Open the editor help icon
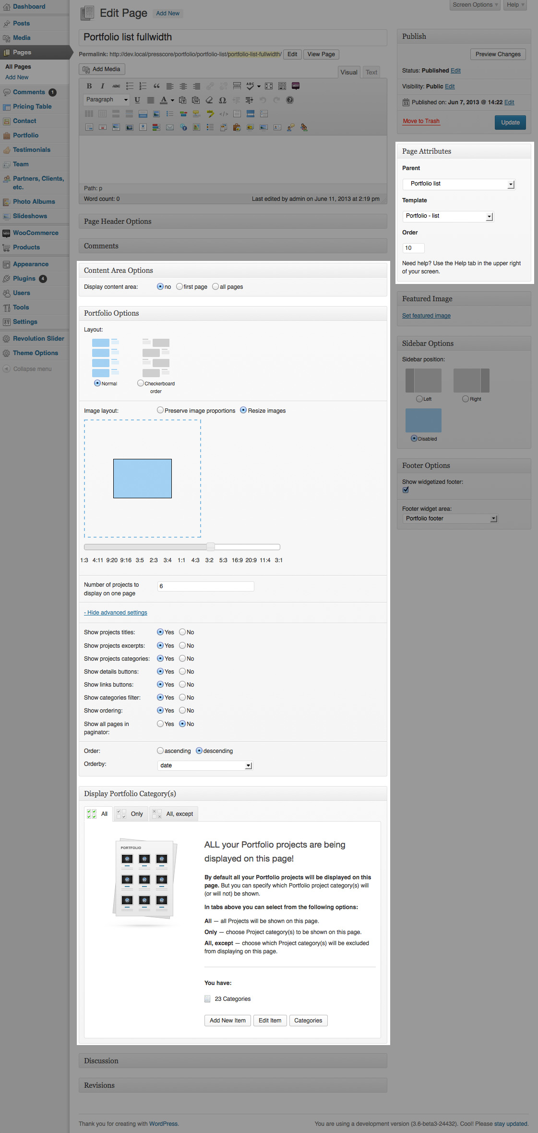Viewport: 538px width, 1133px height. [290, 100]
